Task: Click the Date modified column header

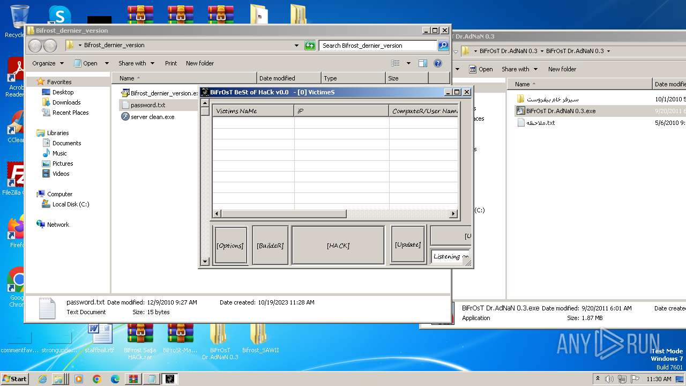Action: coord(289,78)
